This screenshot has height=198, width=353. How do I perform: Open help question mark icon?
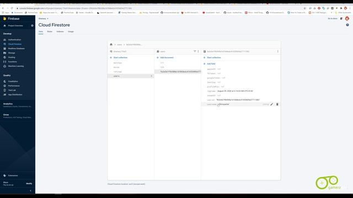tap(347, 25)
